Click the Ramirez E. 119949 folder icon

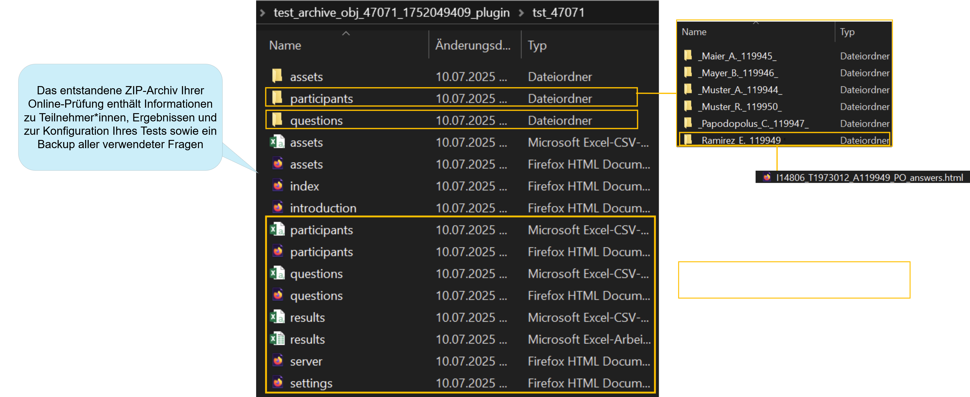coord(688,140)
